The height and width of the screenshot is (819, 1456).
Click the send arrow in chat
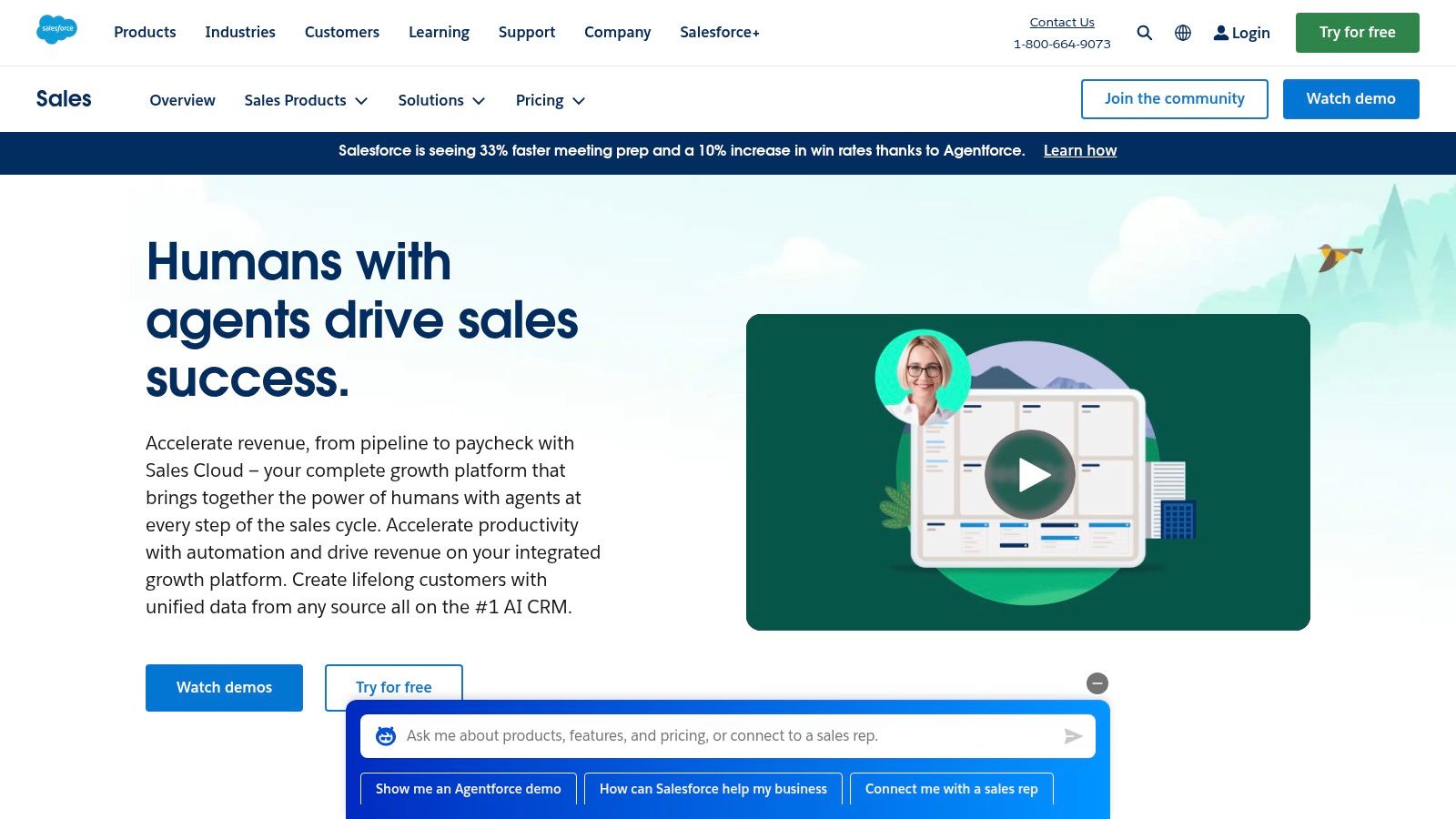click(1073, 736)
